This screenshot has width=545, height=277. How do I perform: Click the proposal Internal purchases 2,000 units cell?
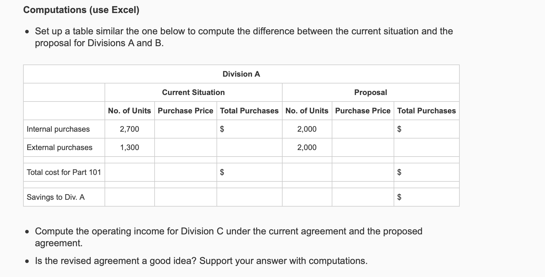(307, 129)
